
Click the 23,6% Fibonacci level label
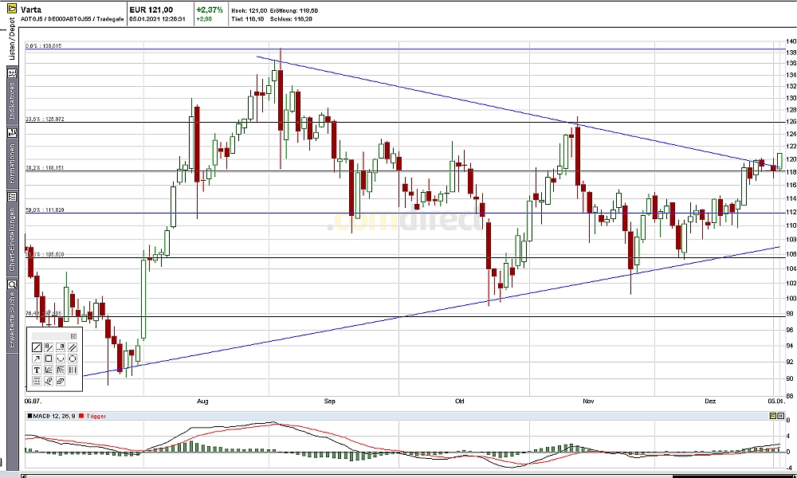(x=45, y=119)
